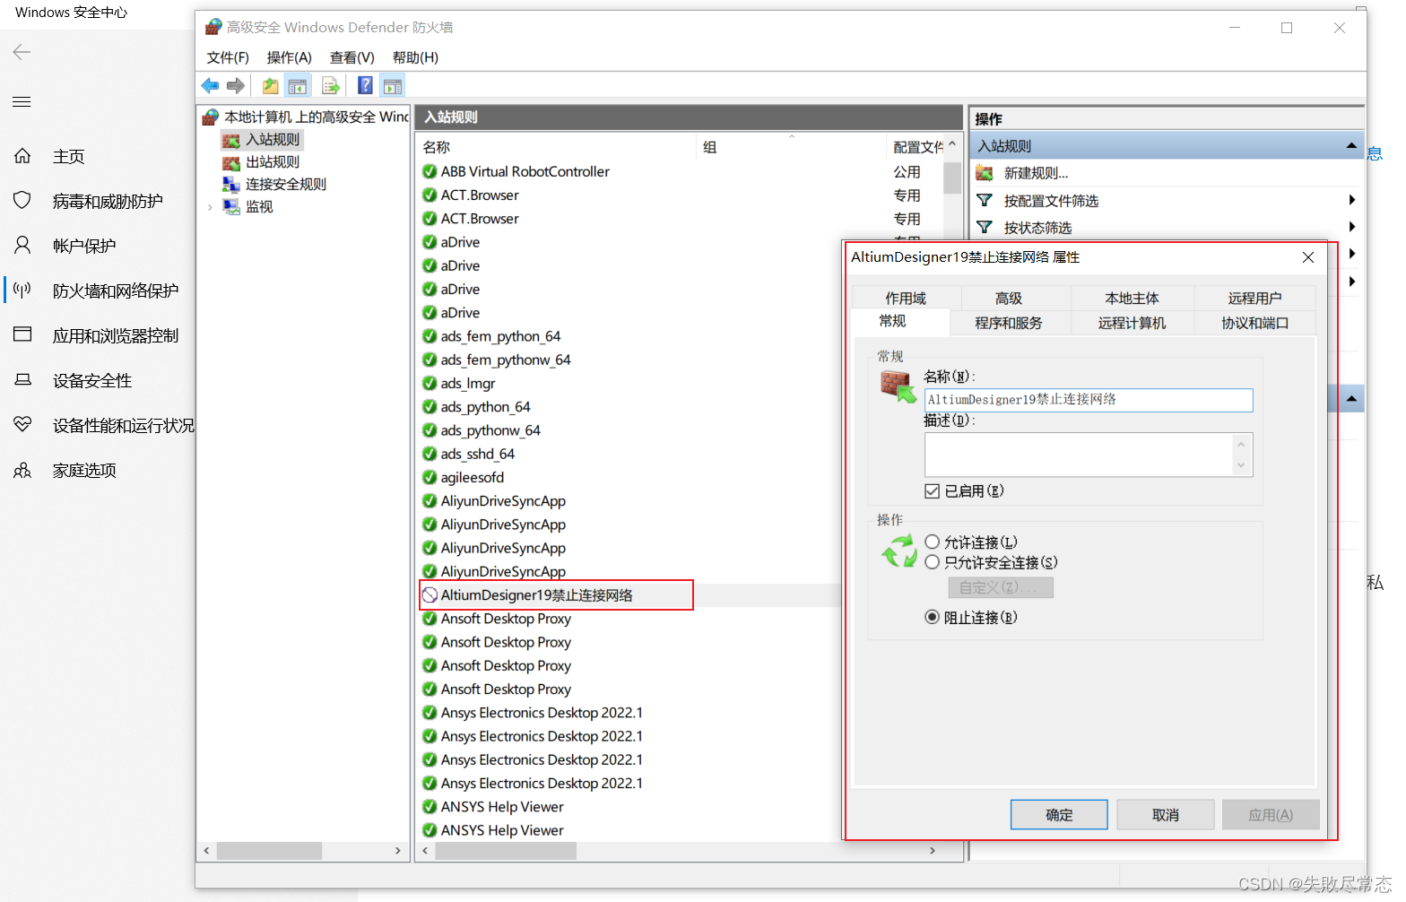Select the 只允许安全连接 radio button

point(933,563)
